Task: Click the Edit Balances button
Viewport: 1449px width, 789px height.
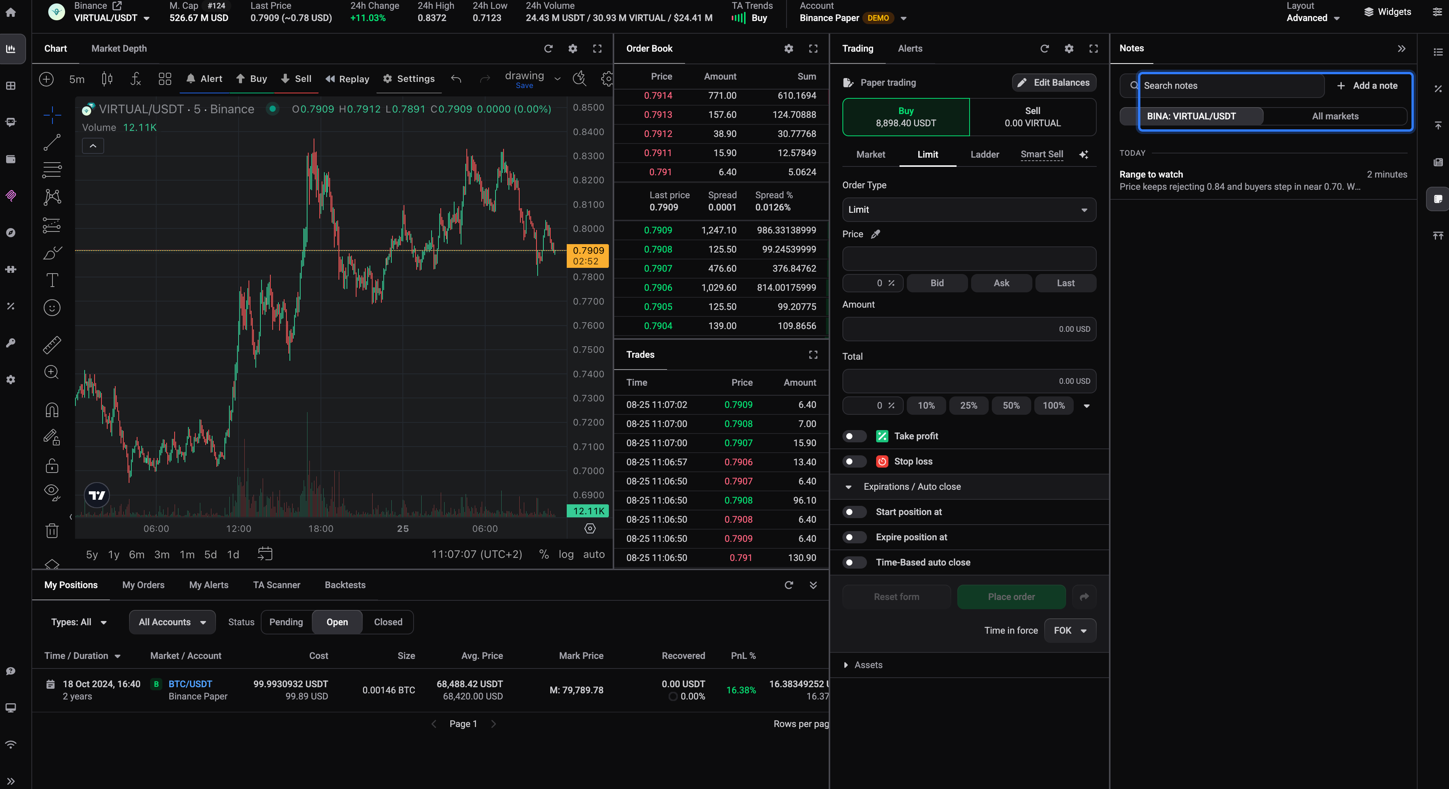Action: click(1053, 83)
